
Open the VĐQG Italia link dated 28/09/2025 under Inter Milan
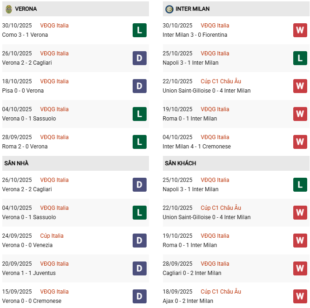point(215,264)
